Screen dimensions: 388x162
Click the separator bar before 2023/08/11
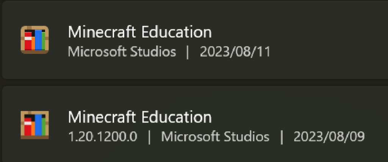[x=188, y=52]
